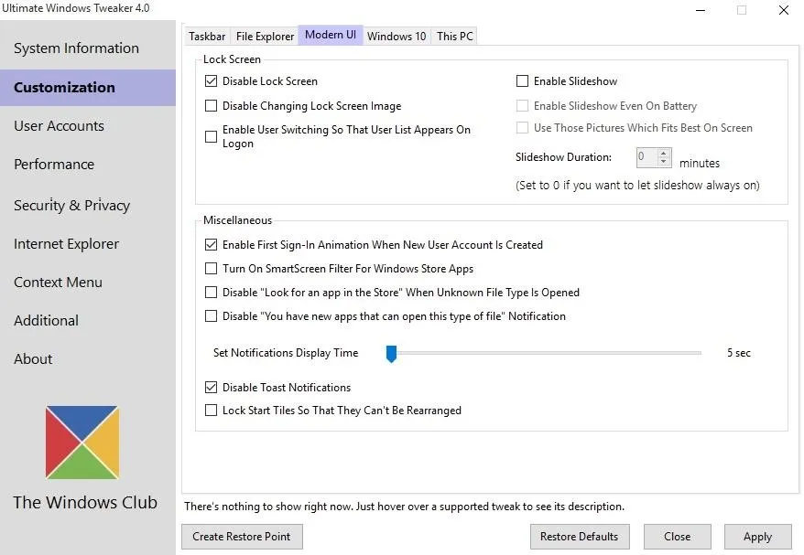The image size is (804, 555).
Task: Check Disable Changing Lock Screen Image
Action: pyautogui.click(x=211, y=105)
